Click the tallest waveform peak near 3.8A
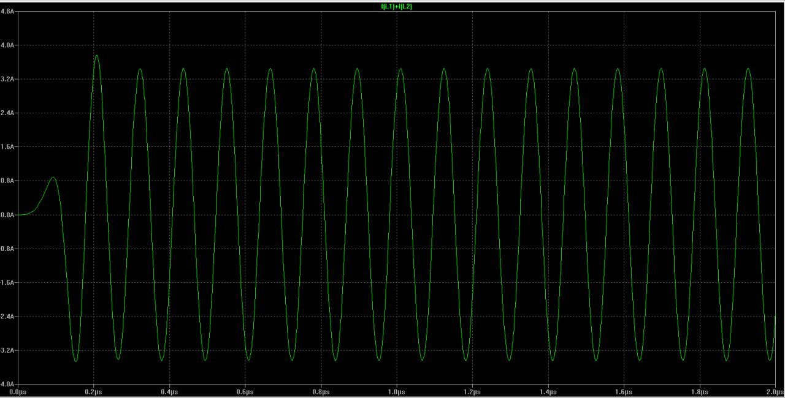This screenshot has width=785, height=398. [x=96, y=56]
